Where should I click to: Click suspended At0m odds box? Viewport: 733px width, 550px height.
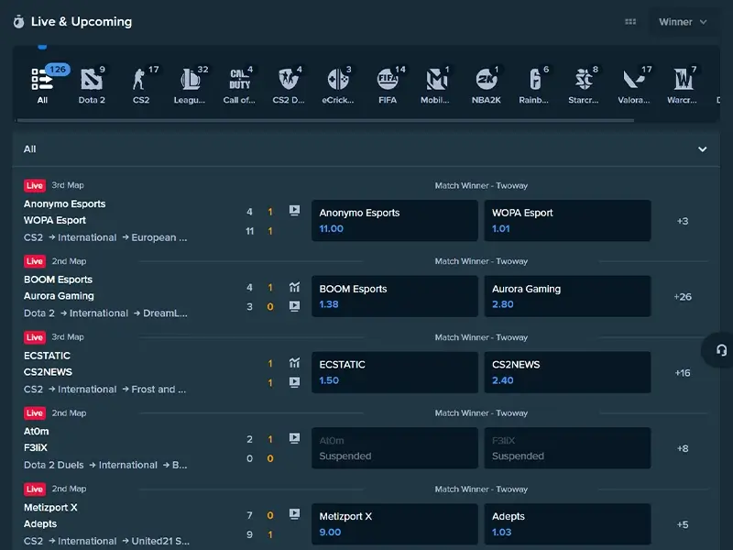(x=395, y=448)
